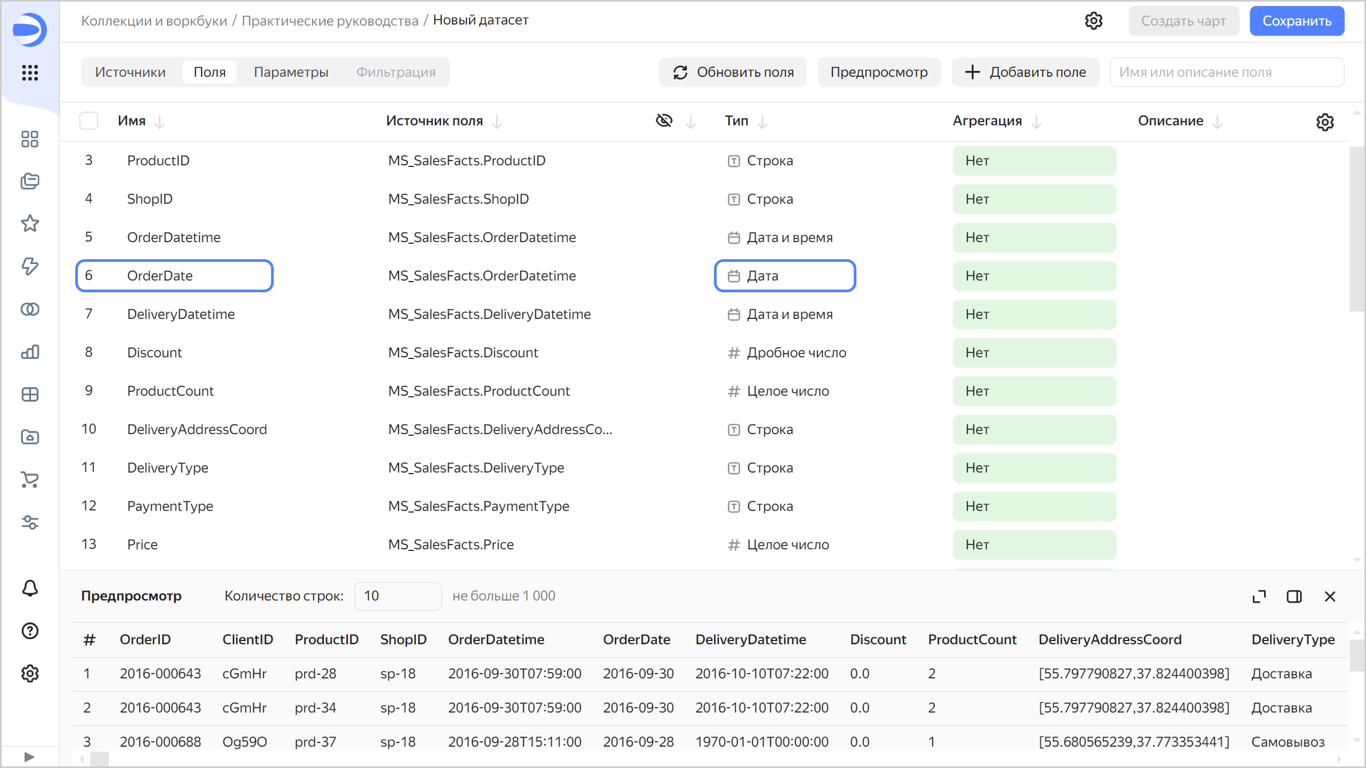Screen dimensions: 1366x768
Task: Switch to the Параметры tab
Action: tap(291, 72)
